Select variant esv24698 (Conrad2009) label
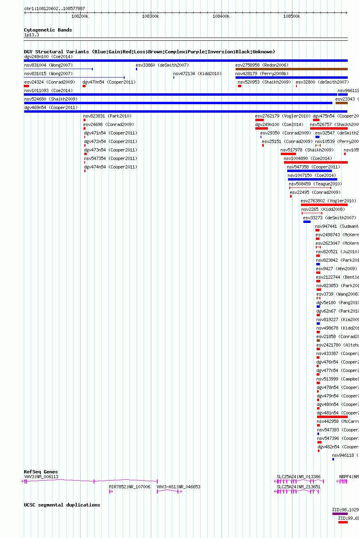The width and height of the screenshot is (359, 538). pyautogui.click(x=109, y=124)
